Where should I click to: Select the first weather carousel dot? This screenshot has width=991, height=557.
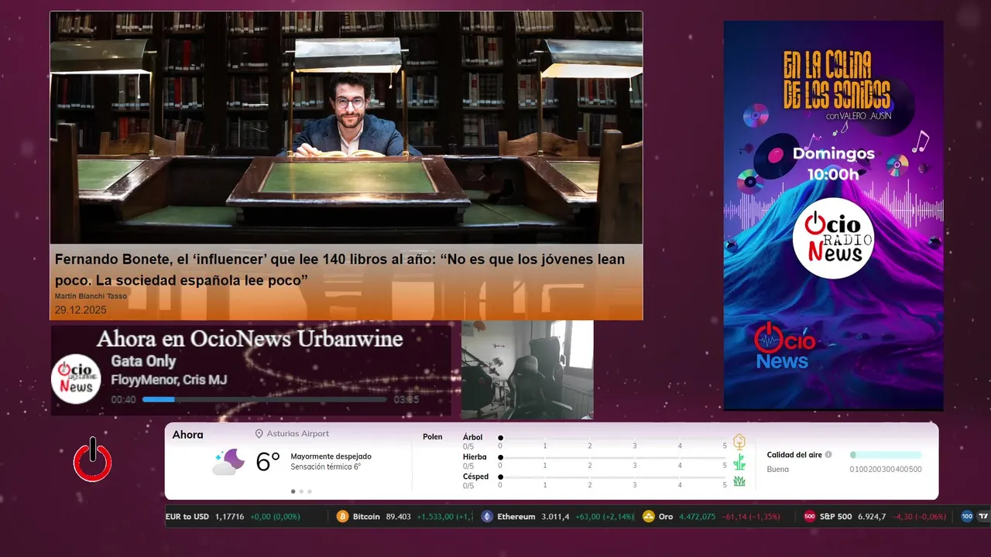tap(293, 491)
